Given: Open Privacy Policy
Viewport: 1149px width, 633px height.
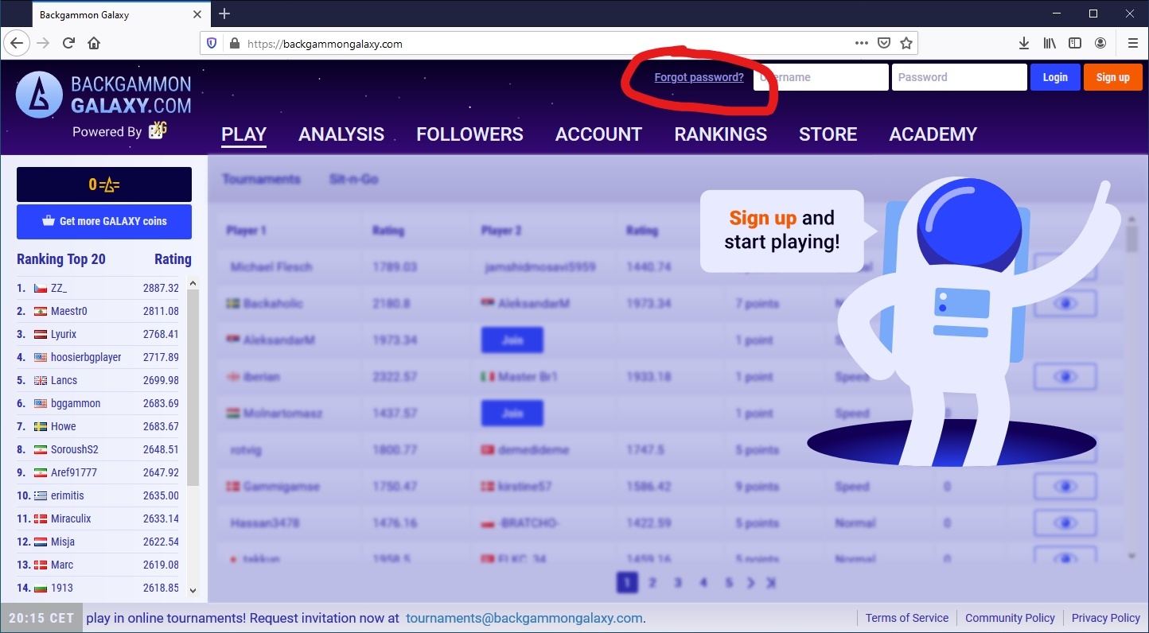Looking at the screenshot, I should tap(1106, 618).
